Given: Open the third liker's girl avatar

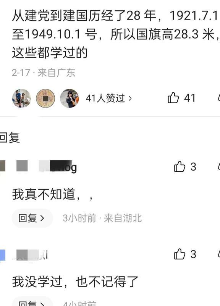Looking at the screenshot, I should tap(70, 98).
